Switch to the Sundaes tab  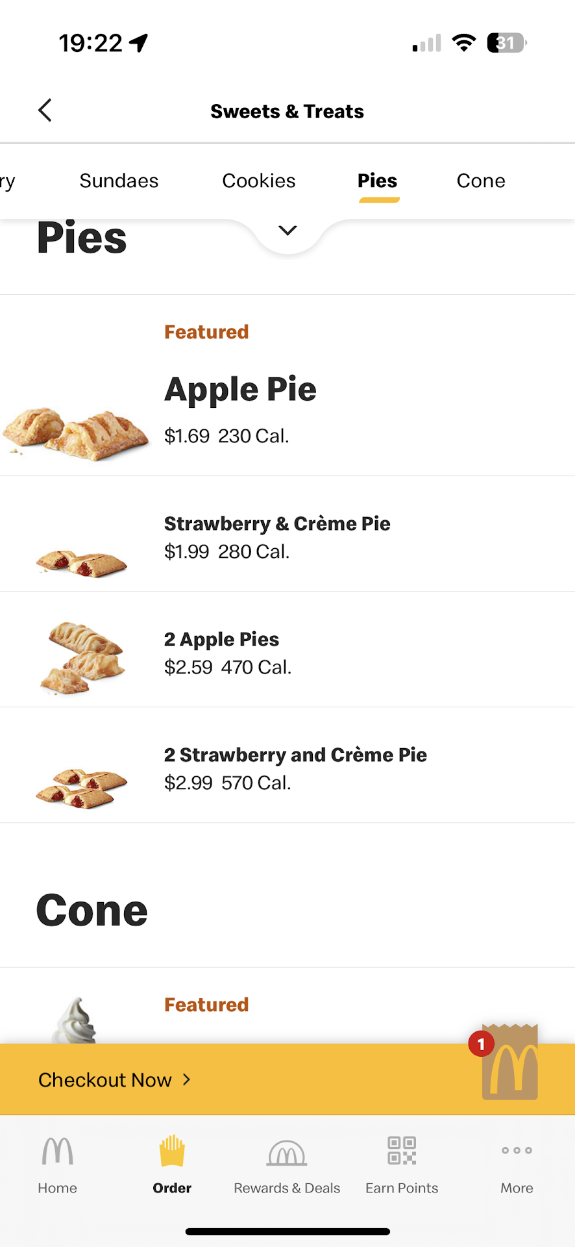pyautogui.click(x=119, y=181)
